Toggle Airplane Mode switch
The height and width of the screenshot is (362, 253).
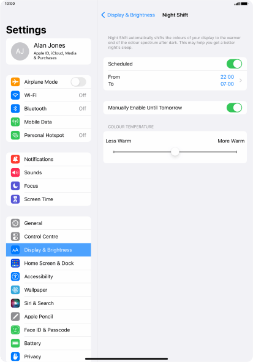[78, 82]
